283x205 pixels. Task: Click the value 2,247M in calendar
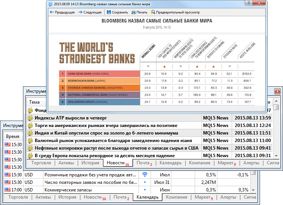click(x=208, y=182)
